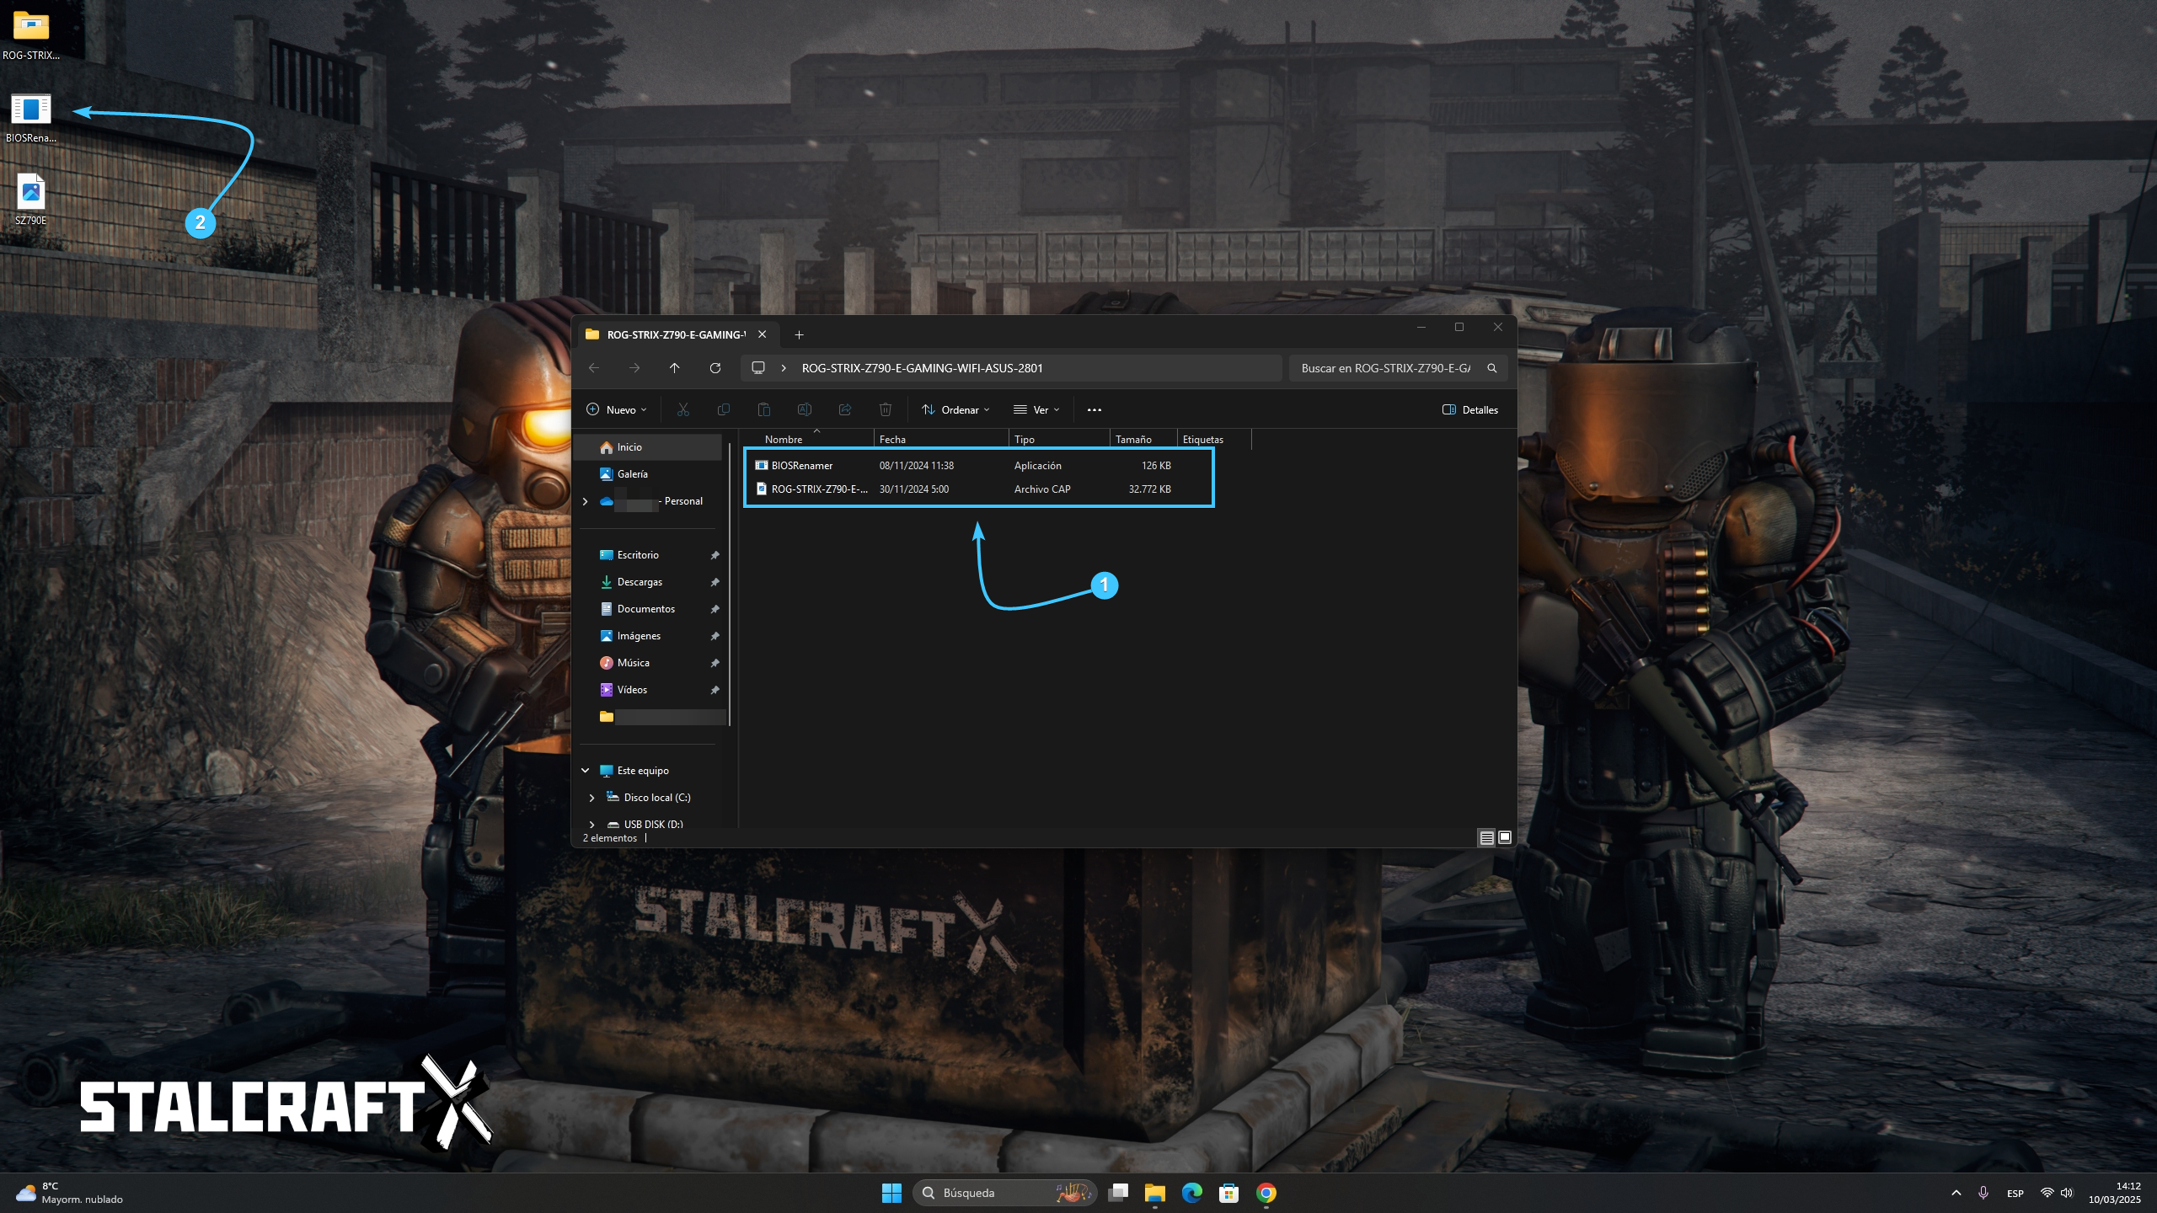The image size is (2157, 1213).
Task: Open the See more three-dots menu
Action: coord(1095,410)
